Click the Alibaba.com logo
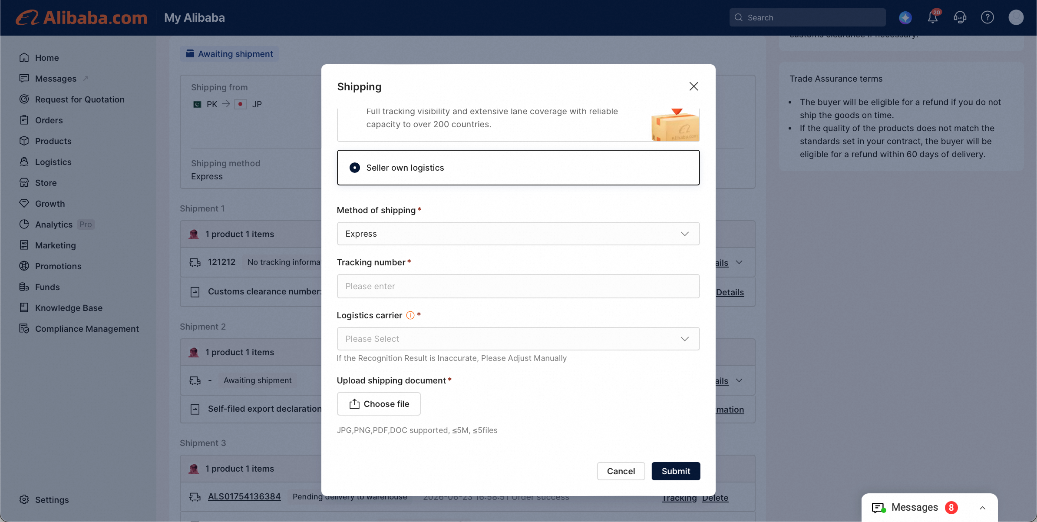 (x=82, y=17)
